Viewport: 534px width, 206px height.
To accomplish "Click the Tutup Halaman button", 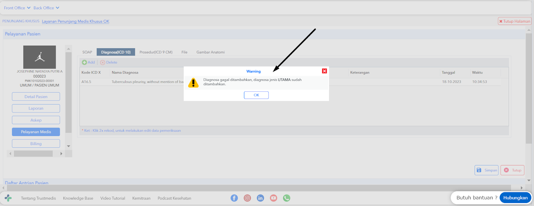I will tap(515, 21).
